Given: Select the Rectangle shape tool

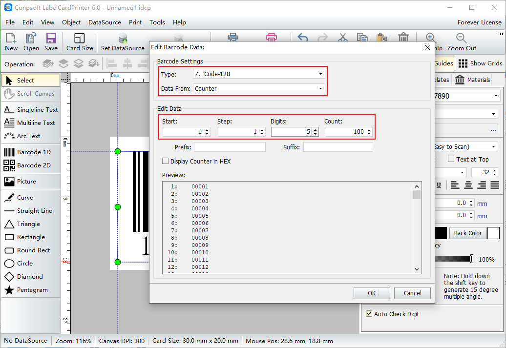Looking at the screenshot, I should click(x=31, y=237).
